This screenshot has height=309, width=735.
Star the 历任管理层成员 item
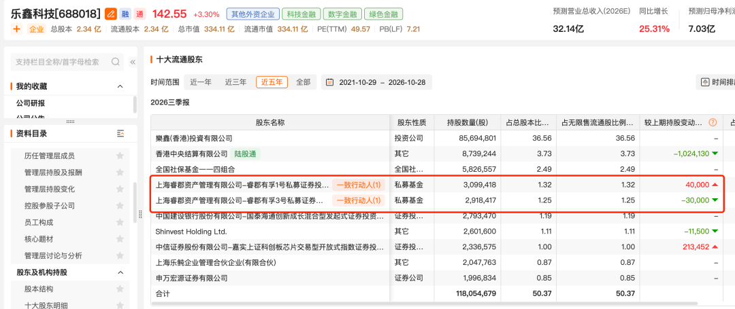(x=120, y=156)
